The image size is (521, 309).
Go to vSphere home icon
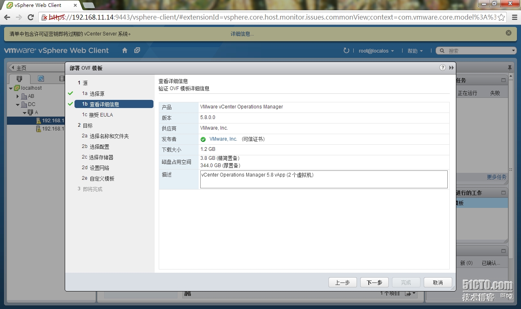[x=125, y=51]
